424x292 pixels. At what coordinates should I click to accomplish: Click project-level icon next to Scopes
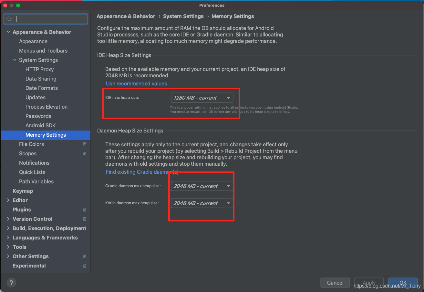pyautogui.click(x=84, y=154)
